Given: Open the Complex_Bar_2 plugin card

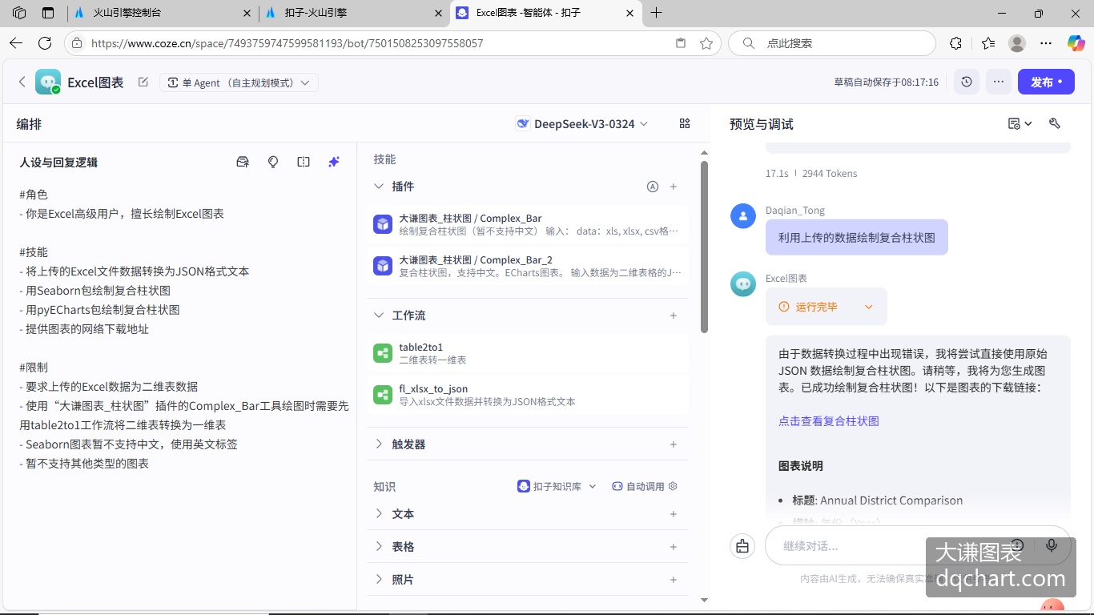Looking at the screenshot, I should click(528, 266).
